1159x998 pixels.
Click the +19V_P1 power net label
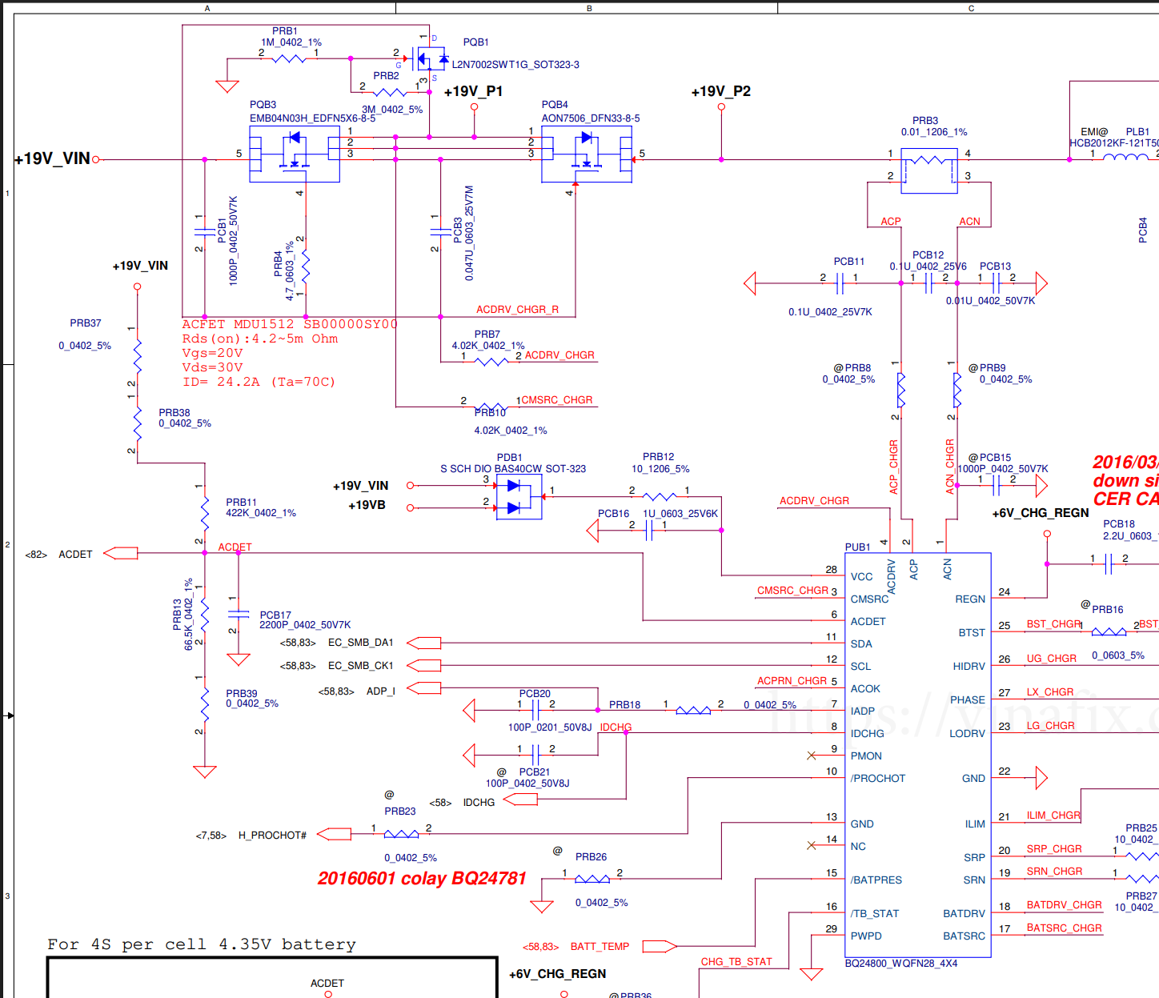click(x=473, y=91)
